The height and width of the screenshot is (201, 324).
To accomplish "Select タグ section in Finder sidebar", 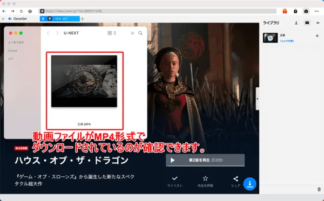I will pyautogui.click(x=11, y=59).
